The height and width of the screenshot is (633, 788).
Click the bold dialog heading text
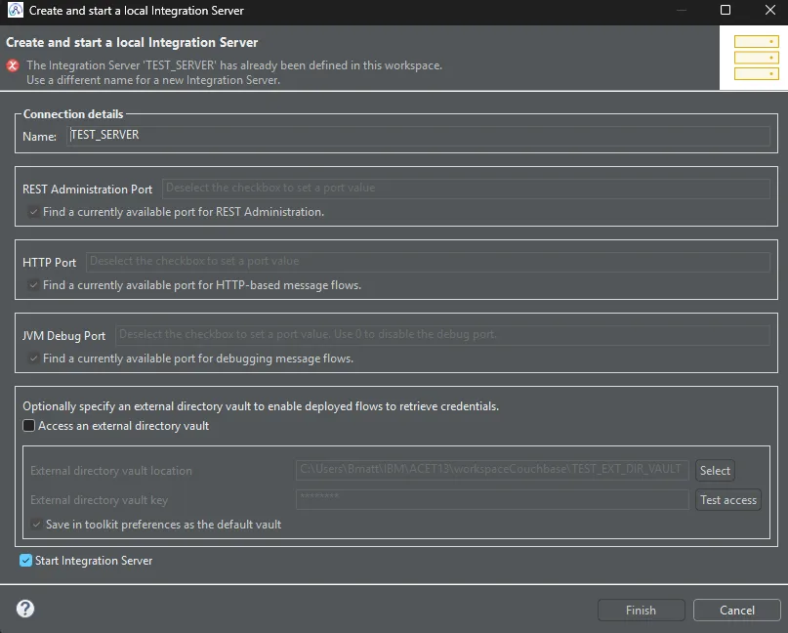pyautogui.click(x=132, y=42)
